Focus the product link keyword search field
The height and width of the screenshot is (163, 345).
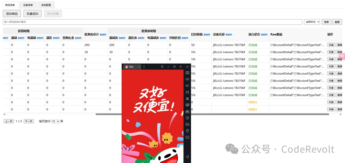point(152,22)
